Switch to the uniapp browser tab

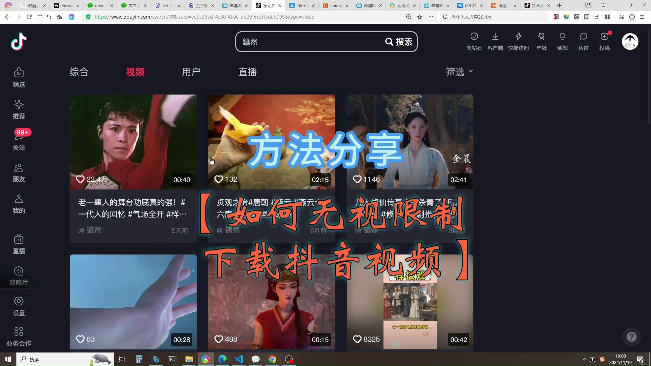[335, 5]
